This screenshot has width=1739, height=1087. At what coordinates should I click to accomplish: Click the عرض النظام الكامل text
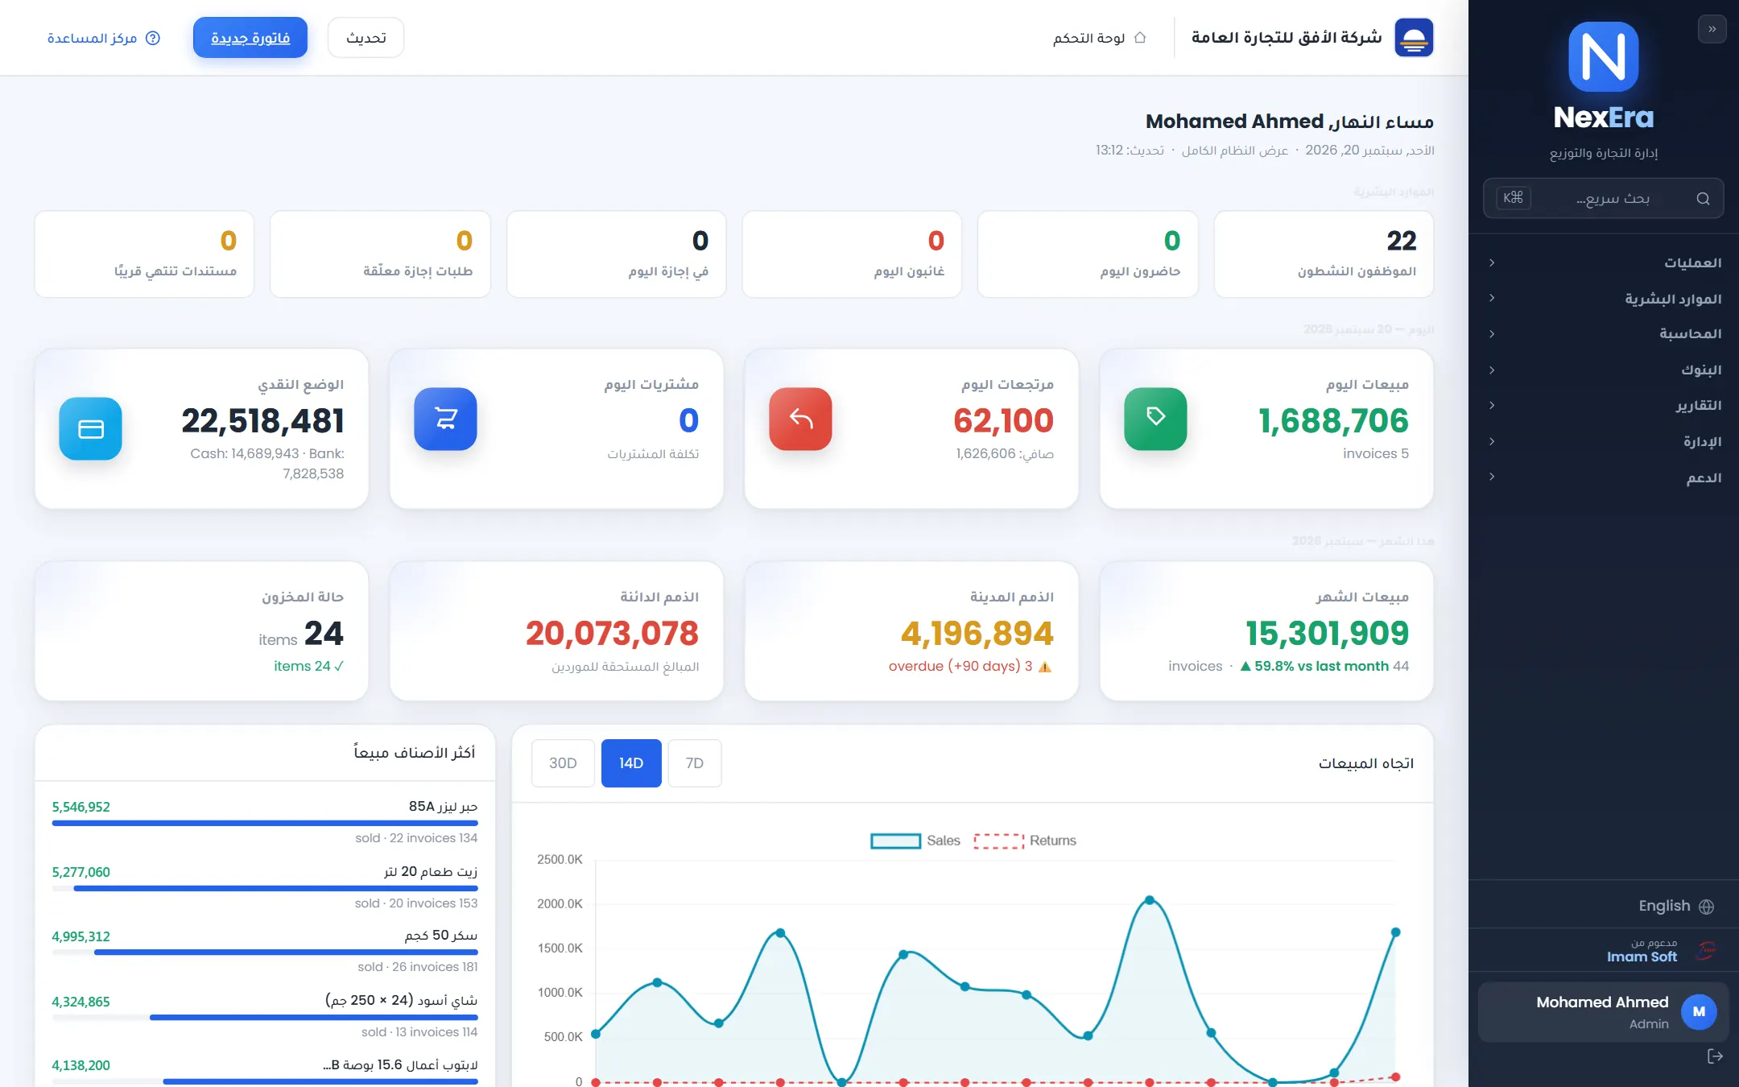pos(1234,151)
